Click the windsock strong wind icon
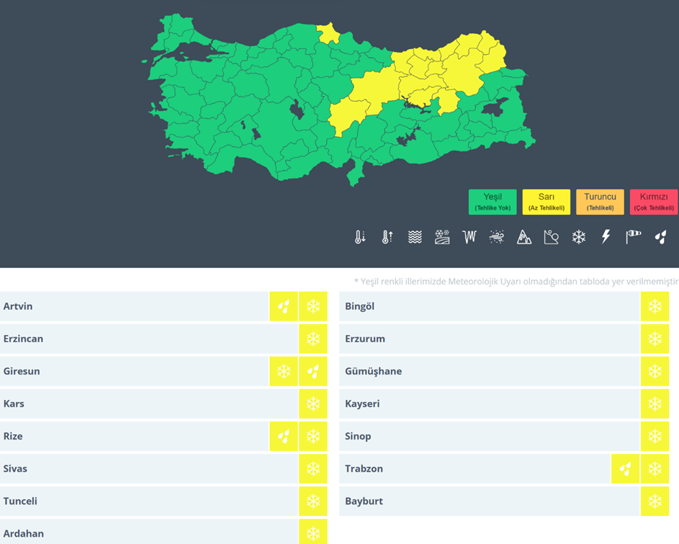The height and width of the screenshot is (544, 679). [x=633, y=237]
